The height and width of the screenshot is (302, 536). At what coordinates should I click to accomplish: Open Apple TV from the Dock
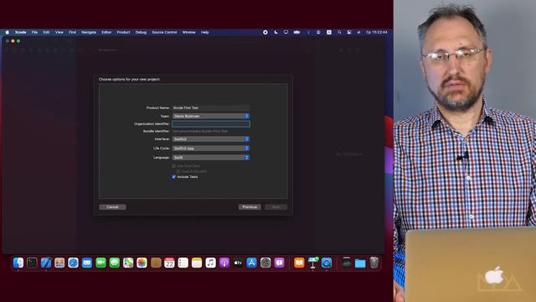(238, 263)
